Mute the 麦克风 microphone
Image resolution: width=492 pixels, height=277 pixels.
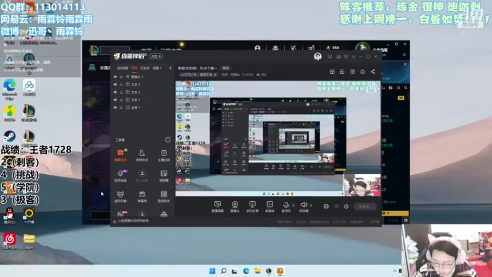coord(286,207)
